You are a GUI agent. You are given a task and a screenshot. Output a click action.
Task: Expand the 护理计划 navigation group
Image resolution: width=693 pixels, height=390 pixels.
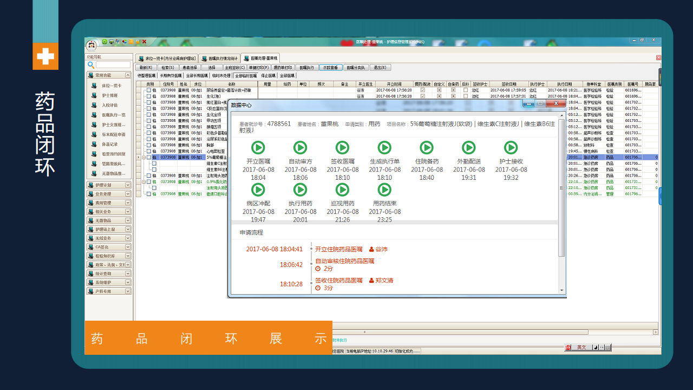[x=128, y=185]
